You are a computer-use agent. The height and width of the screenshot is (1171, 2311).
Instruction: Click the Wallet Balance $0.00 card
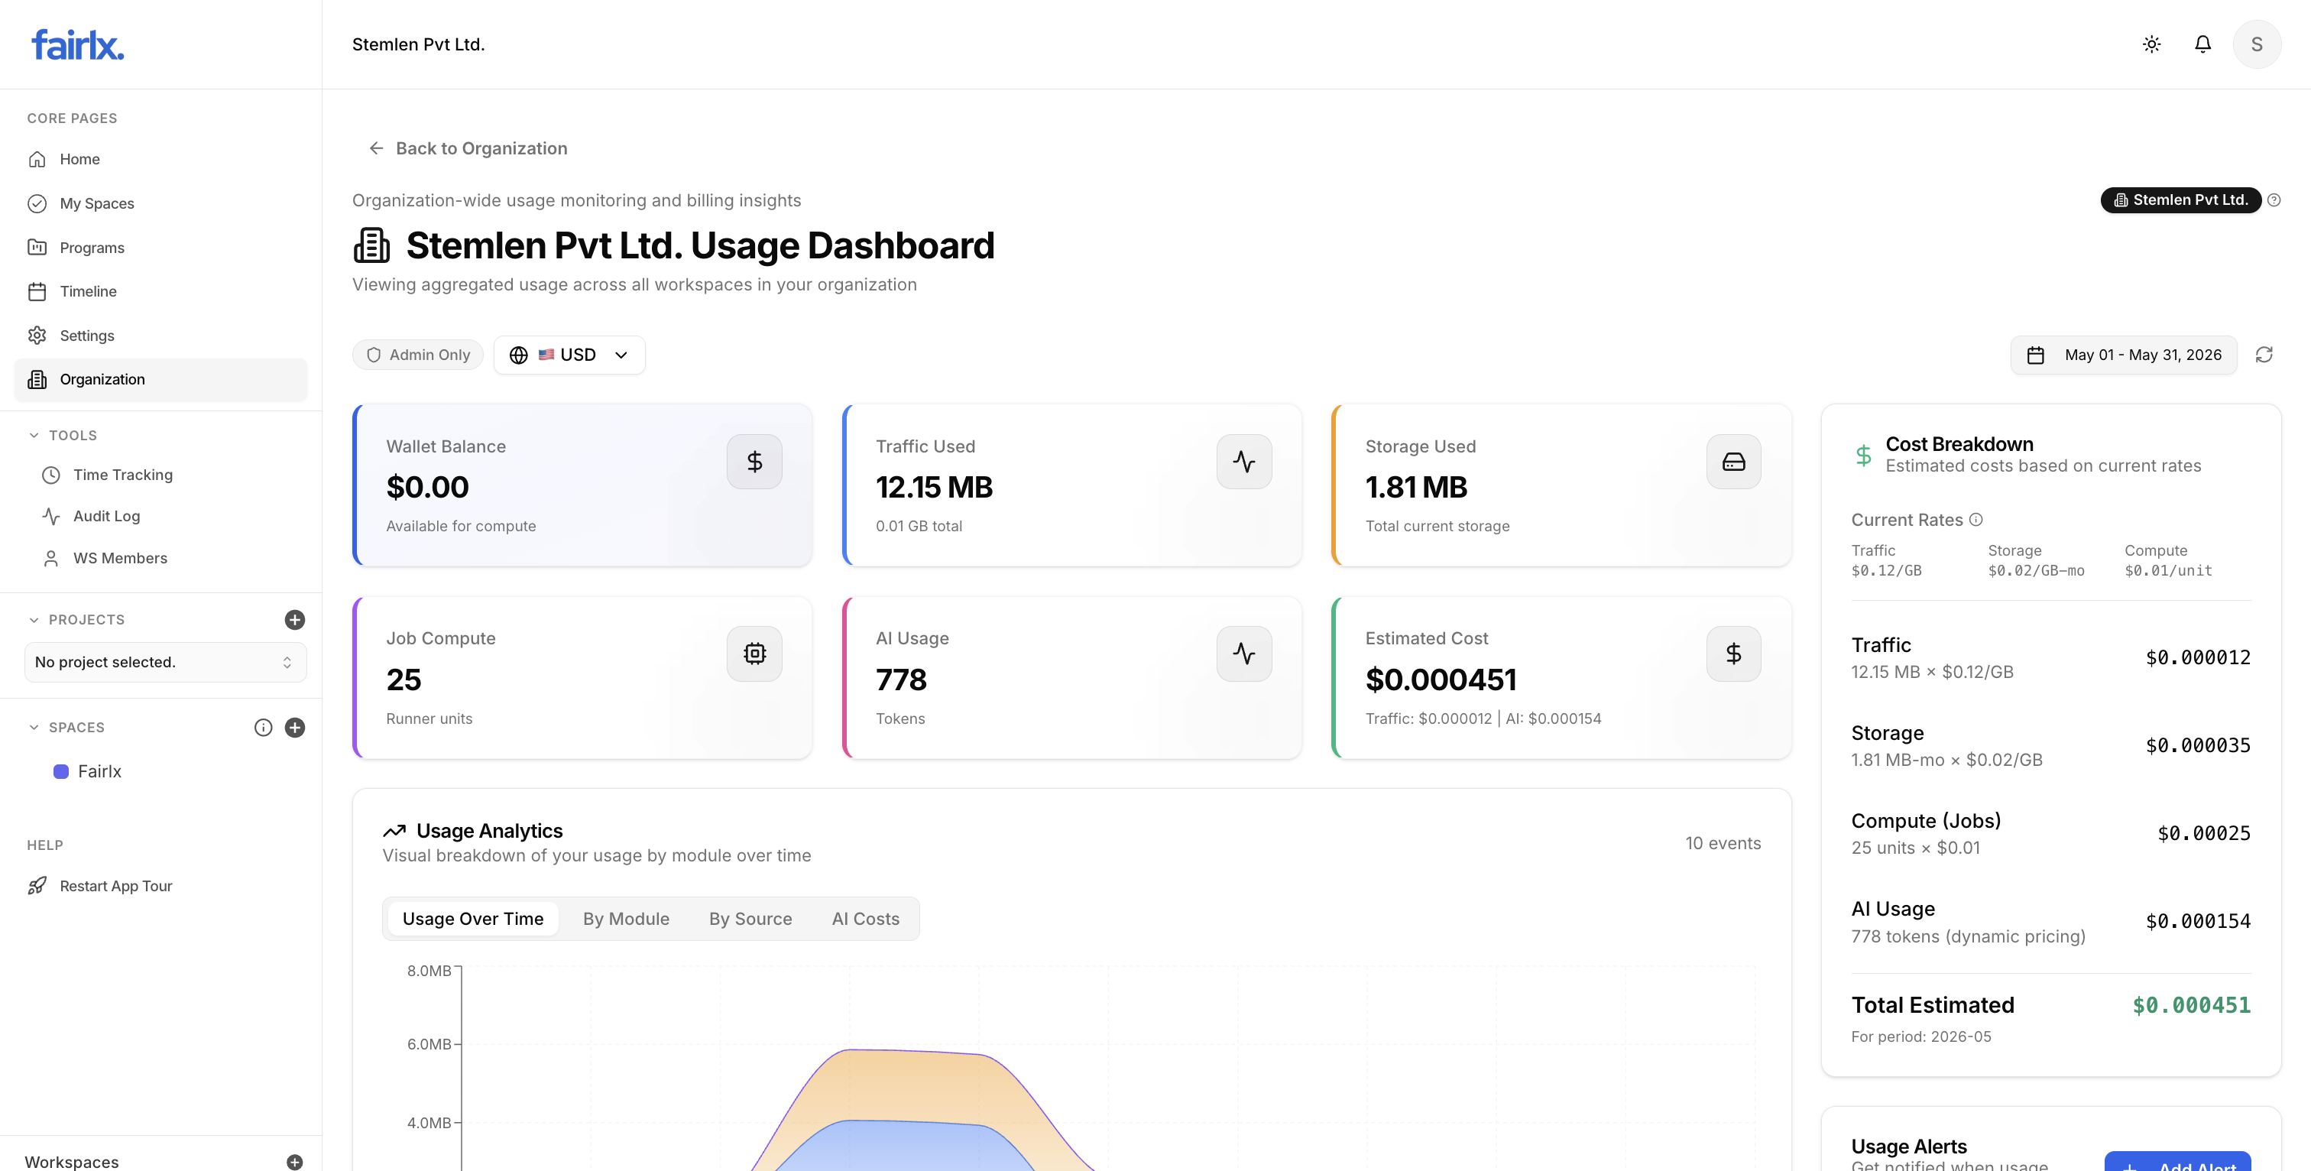(582, 485)
